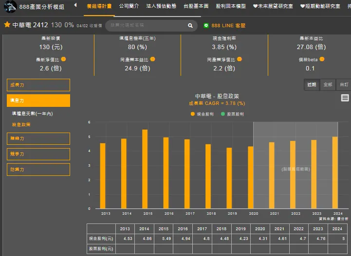Select 股息政策 submenu item
Image resolution: width=351 pixels, height=256 pixels.
(x=21, y=125)
